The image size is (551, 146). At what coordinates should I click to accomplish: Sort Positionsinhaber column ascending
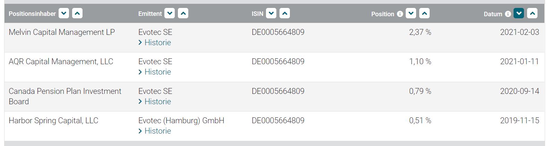(x=77, y=13)
